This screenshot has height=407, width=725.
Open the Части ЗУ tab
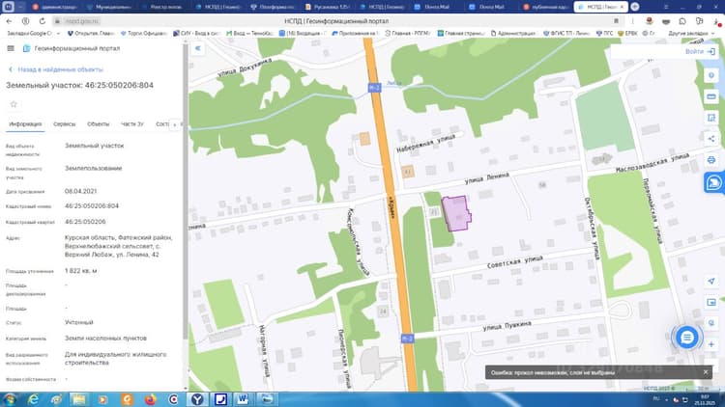(x=132, y=124)
